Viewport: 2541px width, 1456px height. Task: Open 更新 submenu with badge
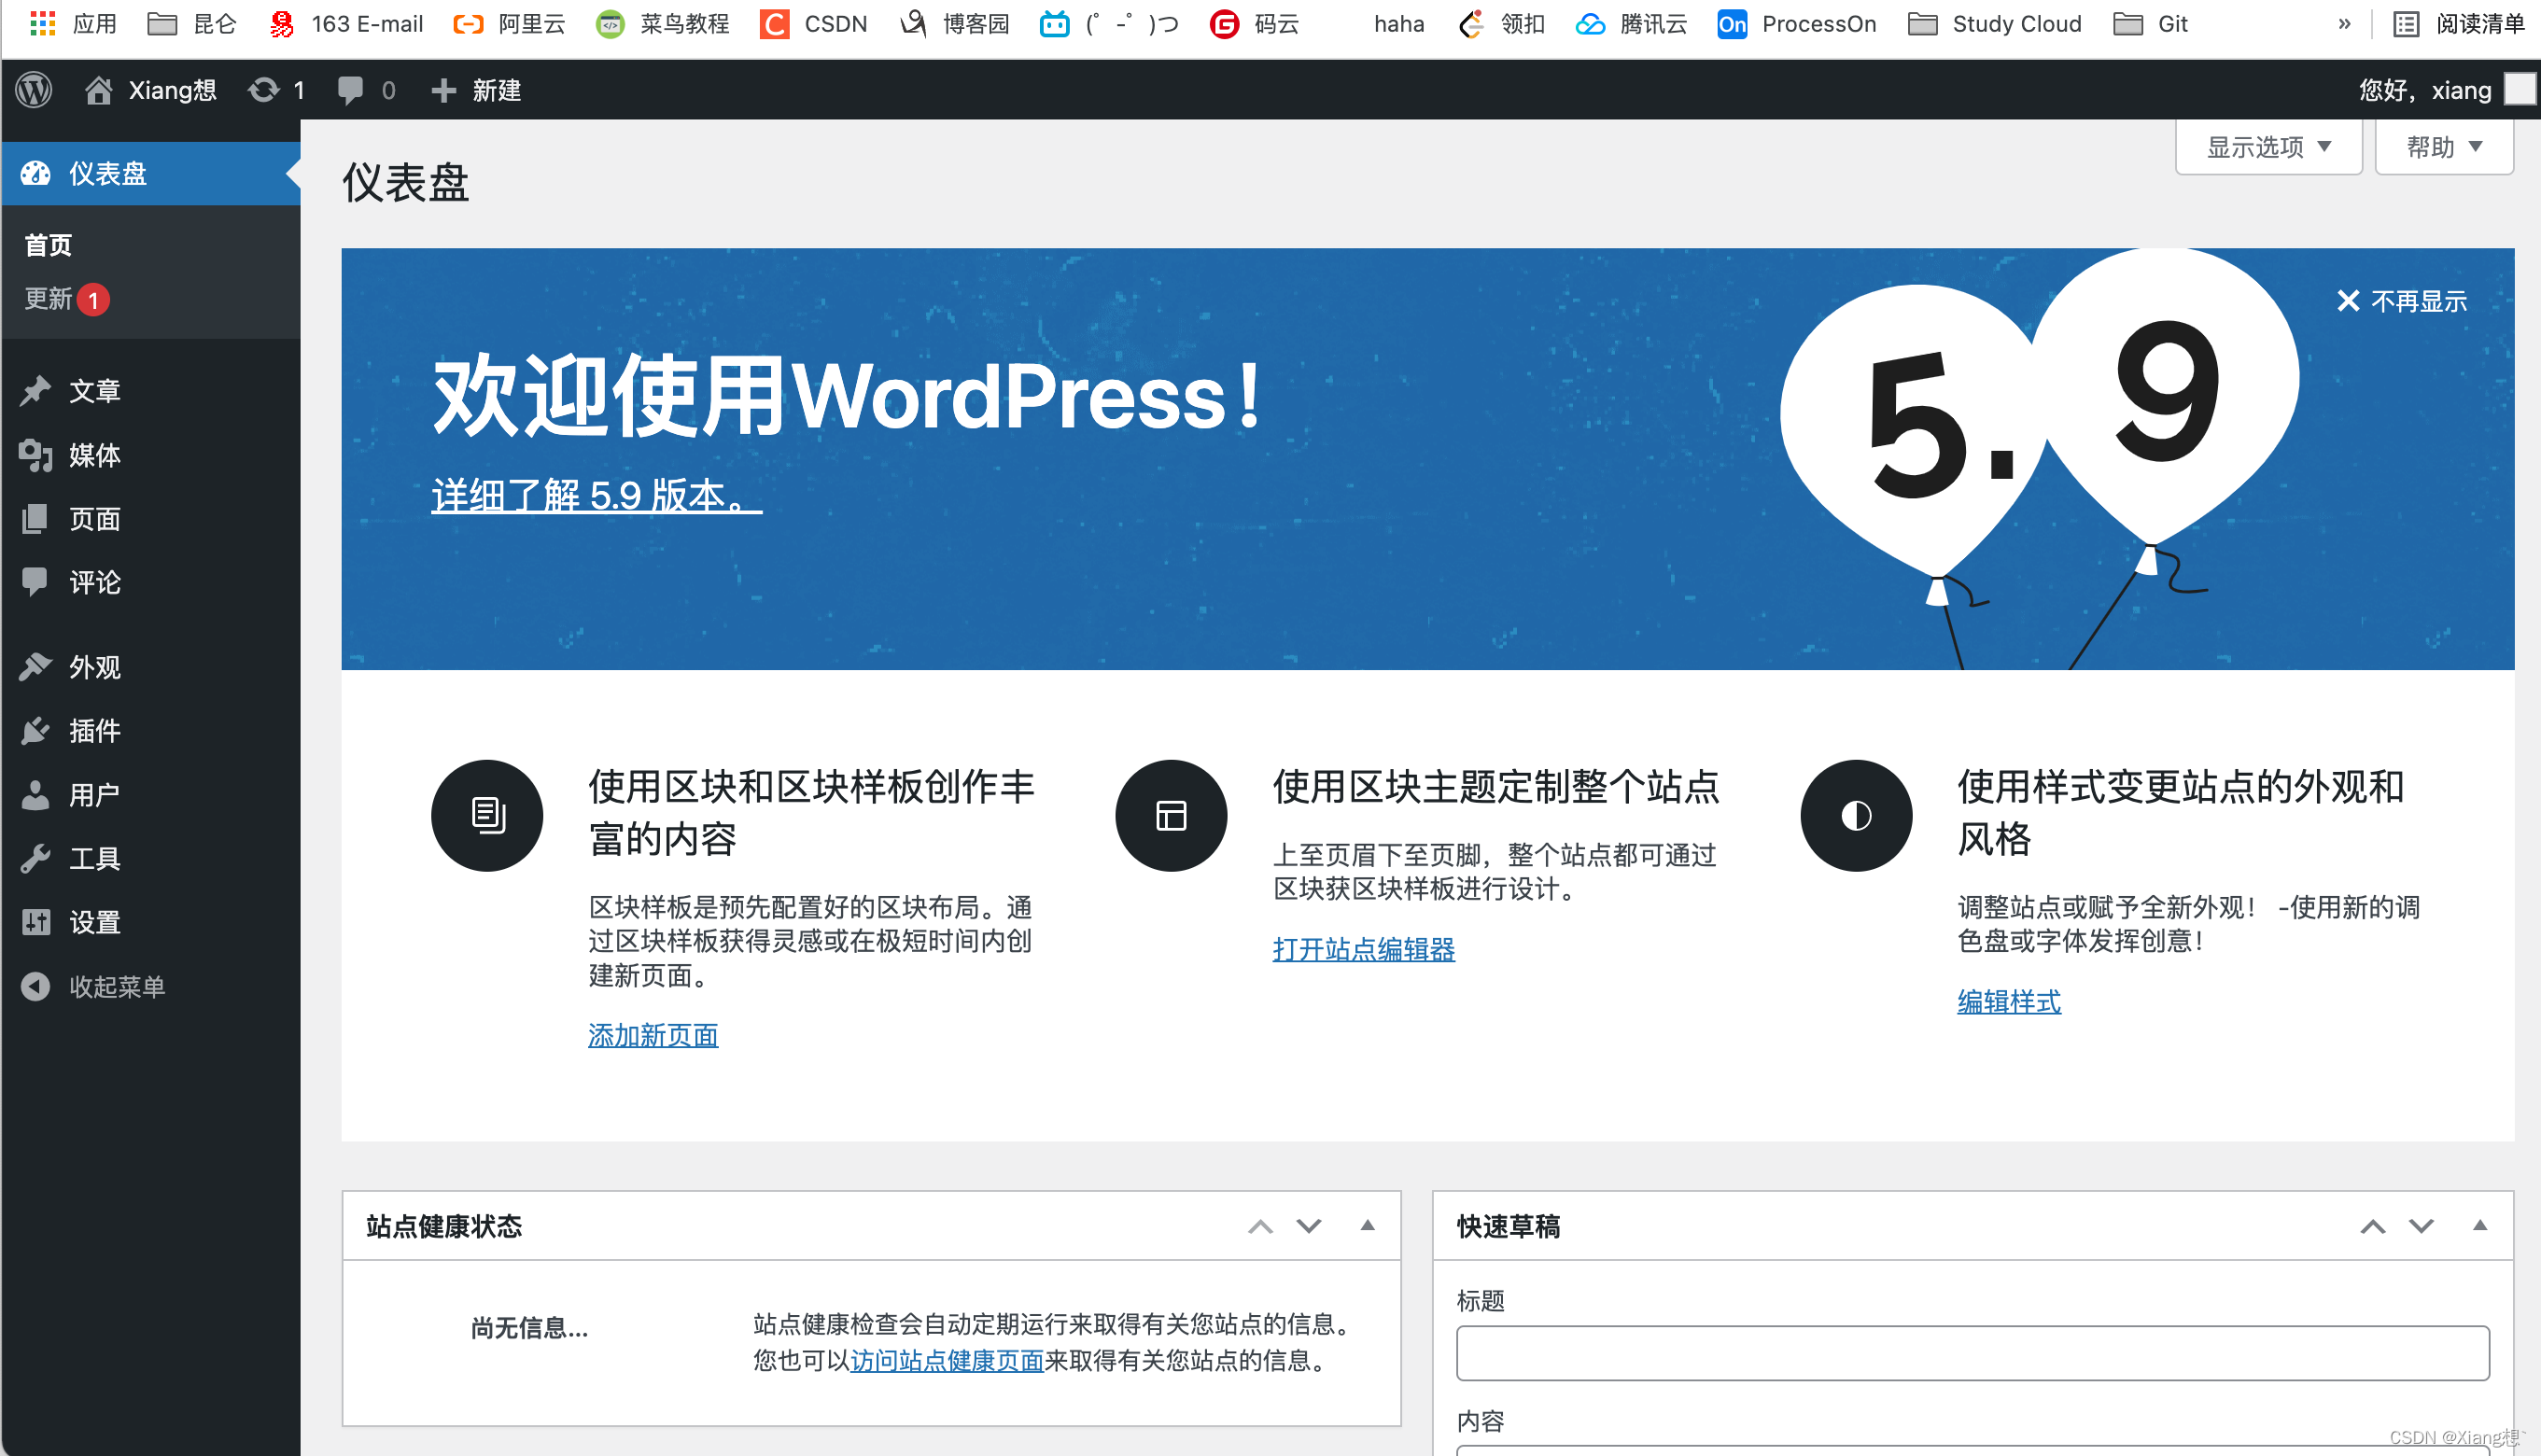(x=66, y=299)
